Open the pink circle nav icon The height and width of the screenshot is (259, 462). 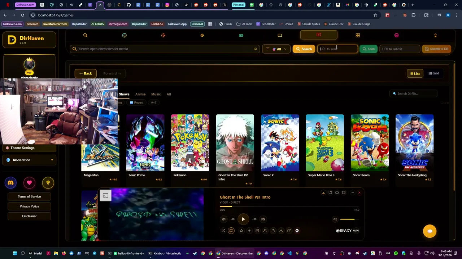click(396, 35)
